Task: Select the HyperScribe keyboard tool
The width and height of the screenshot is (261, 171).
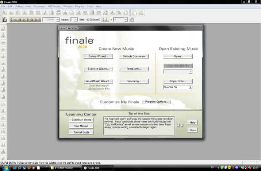Action: click(x=58, y=12)
